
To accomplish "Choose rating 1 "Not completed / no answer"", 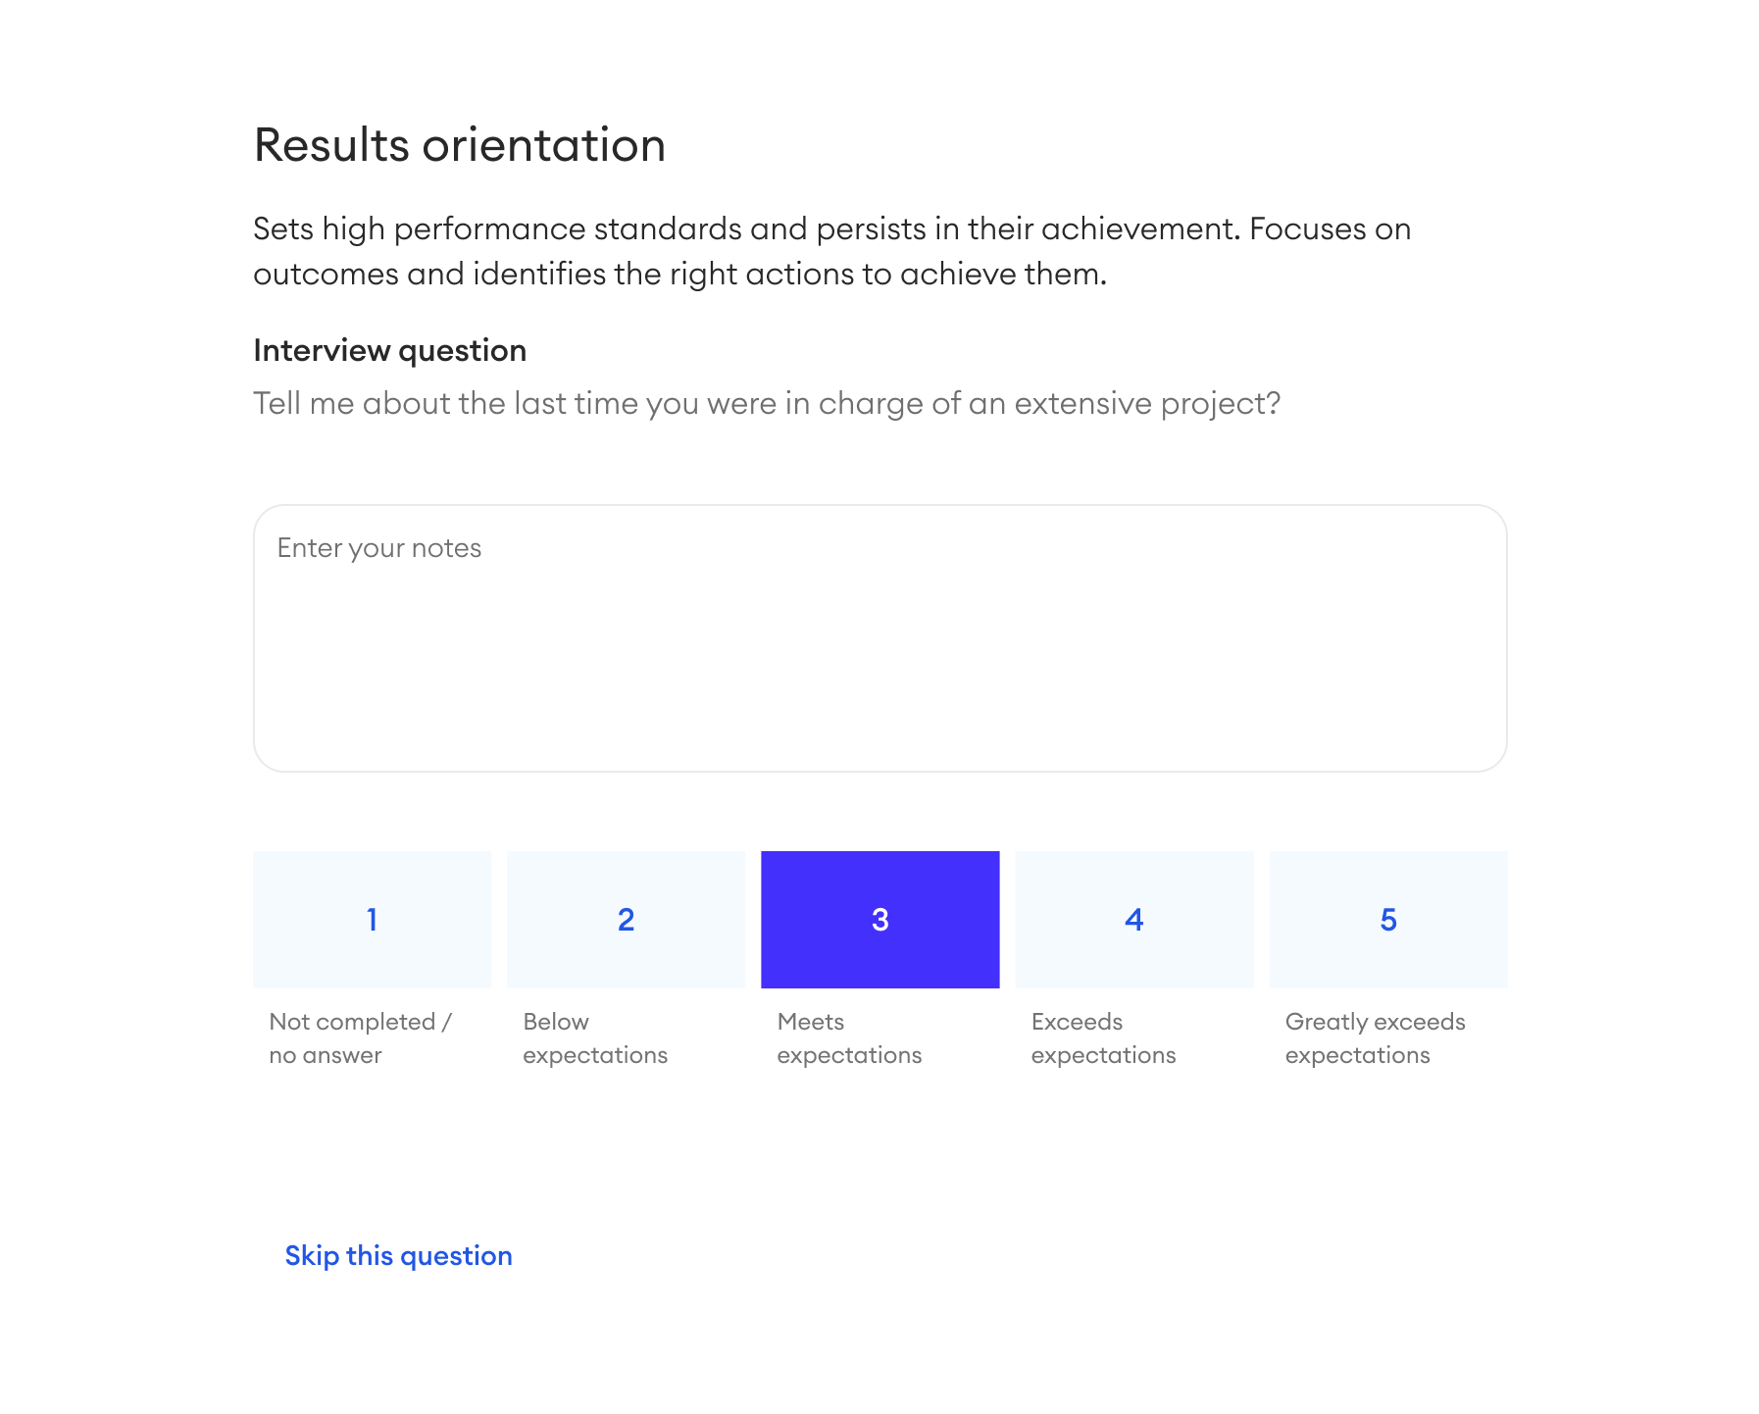I will [x=372, y=919].
